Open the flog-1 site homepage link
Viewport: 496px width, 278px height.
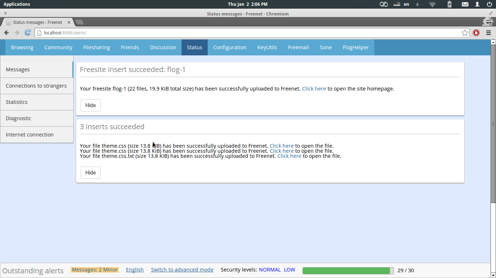point(314,89)
